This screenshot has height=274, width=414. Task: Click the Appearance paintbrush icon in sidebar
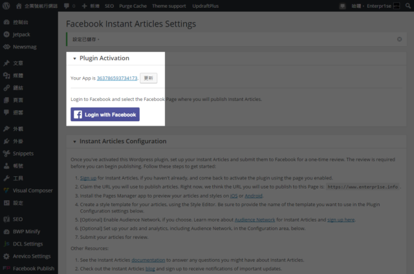click(x=6, y=129)
